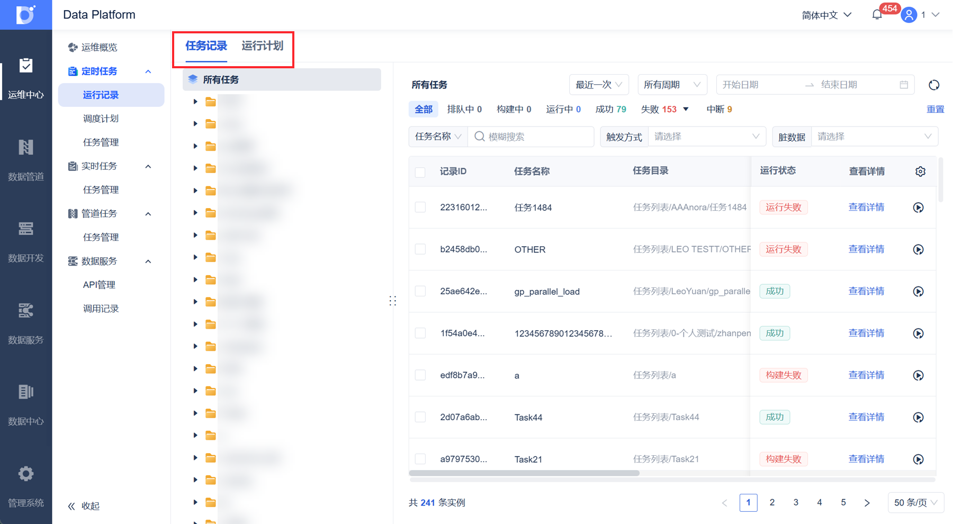
Task: Open the 脏数据 select dropdown
Action: click(x=875, y=137)
